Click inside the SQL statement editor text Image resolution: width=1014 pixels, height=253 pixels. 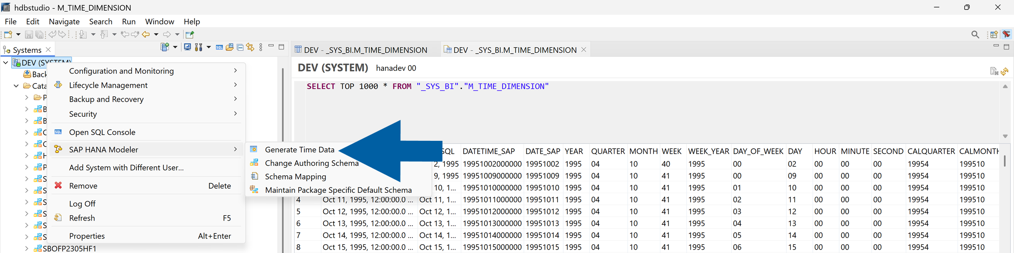pos(427,86)
